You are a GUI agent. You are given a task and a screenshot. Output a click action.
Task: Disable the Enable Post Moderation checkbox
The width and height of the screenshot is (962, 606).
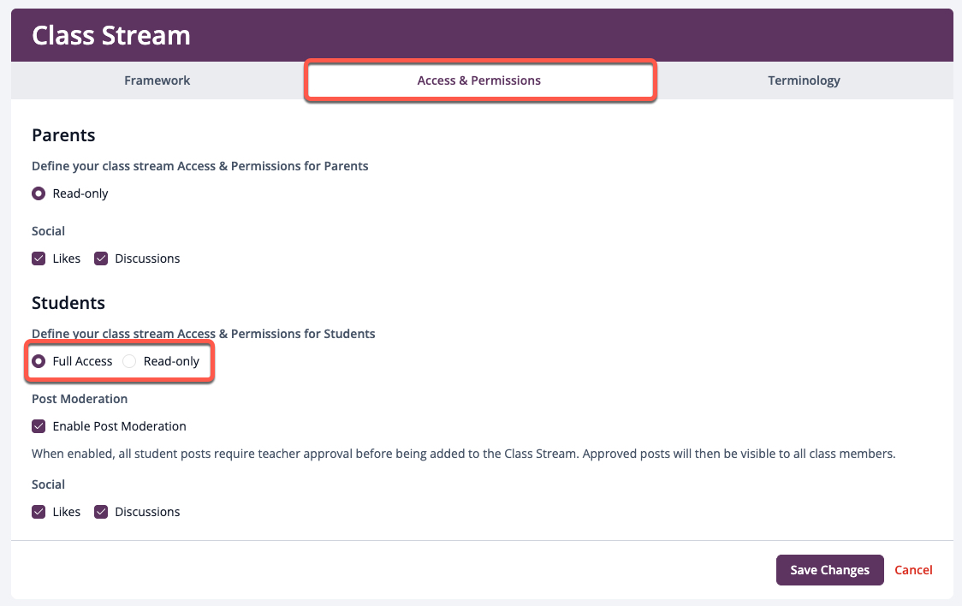pos(39,426)
